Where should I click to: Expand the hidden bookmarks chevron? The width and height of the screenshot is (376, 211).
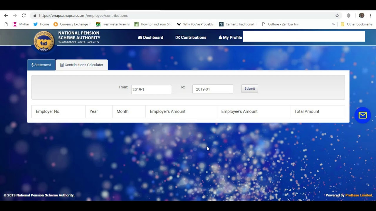click(333, 24)
